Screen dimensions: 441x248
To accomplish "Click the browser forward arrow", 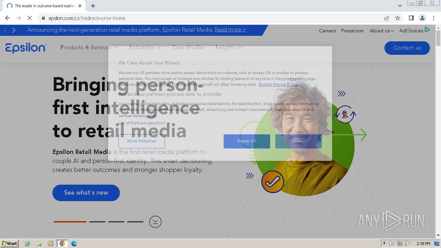I will tap(19, 18).
